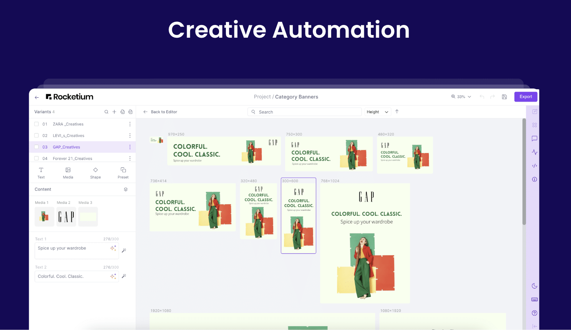Select Media 2 GAP logo thumbnail
This screenshot has height=330, width=571.
(x=66, y=217)
